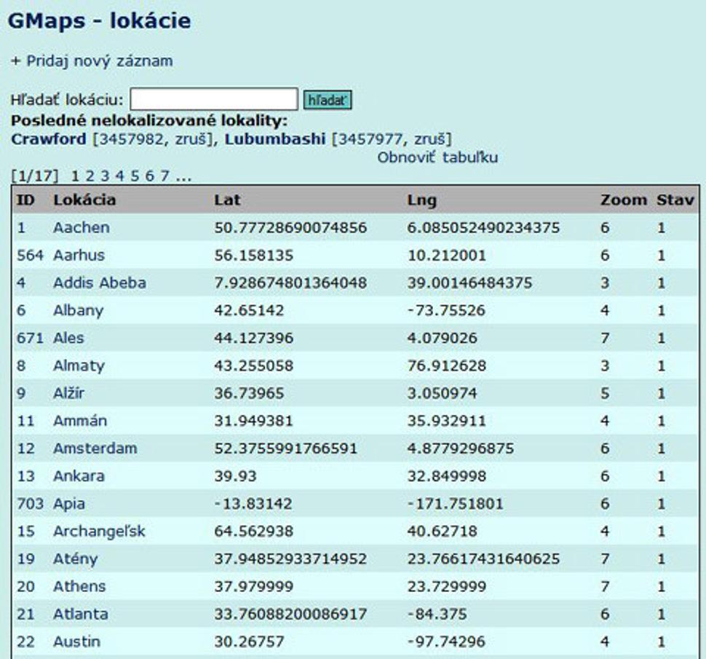
Task: Select latitude value 56.158135
Action: pyautogui.click(x=253, y=256)
